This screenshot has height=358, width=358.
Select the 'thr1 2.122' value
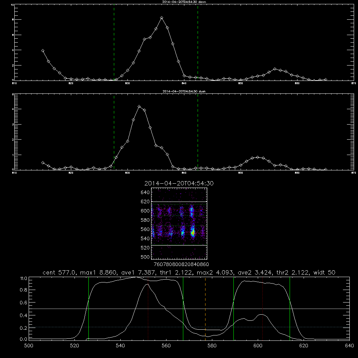(x=175, y=272)
